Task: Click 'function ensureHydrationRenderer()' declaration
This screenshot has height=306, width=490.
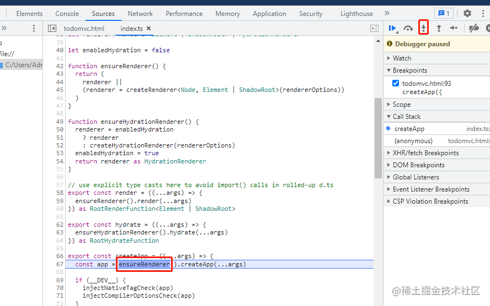Action: point(133,122)
